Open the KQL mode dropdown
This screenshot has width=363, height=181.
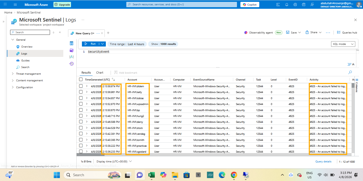pos(343,44)
